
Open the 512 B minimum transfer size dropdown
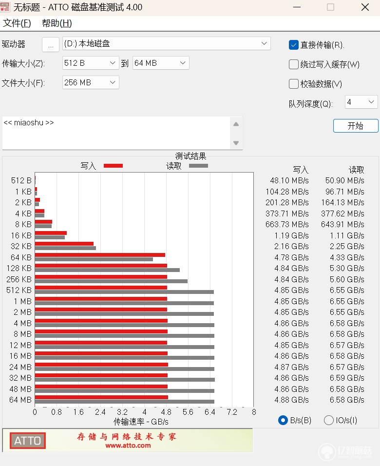coord(91,63)
